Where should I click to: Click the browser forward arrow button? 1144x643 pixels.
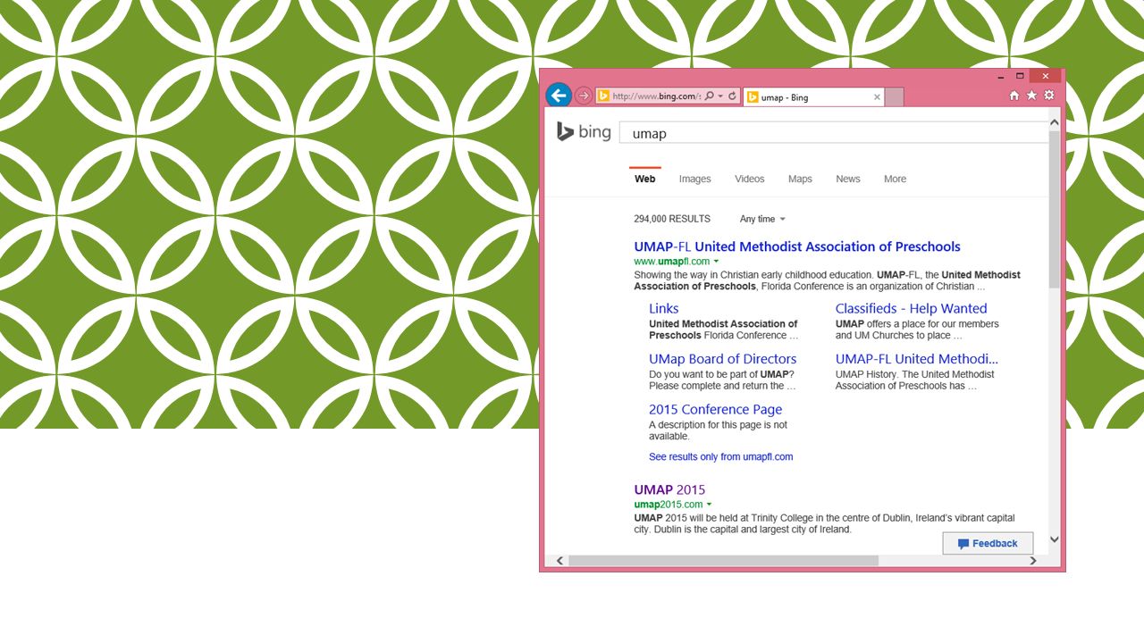tap(584, 96)
